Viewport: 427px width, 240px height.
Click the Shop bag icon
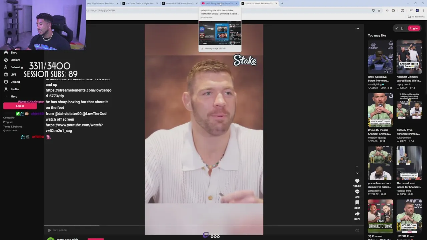click(x=6, y=53)
